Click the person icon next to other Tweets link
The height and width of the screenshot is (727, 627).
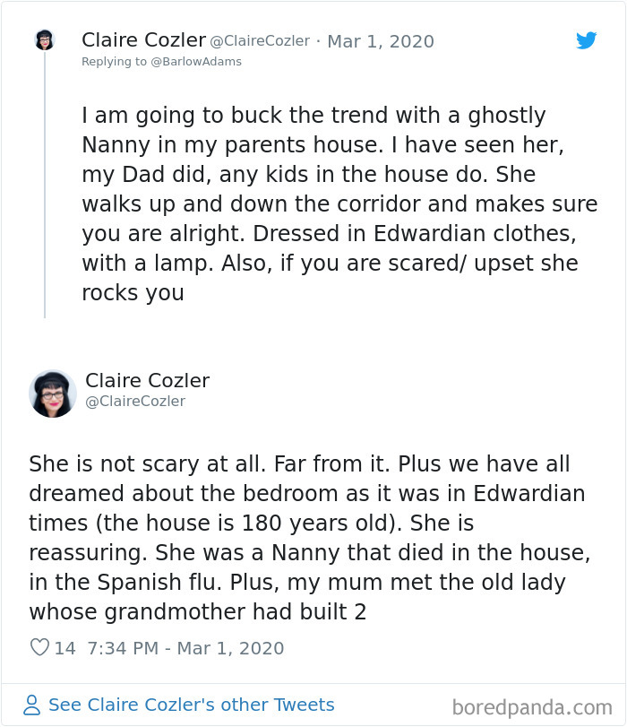coord(30,705)
